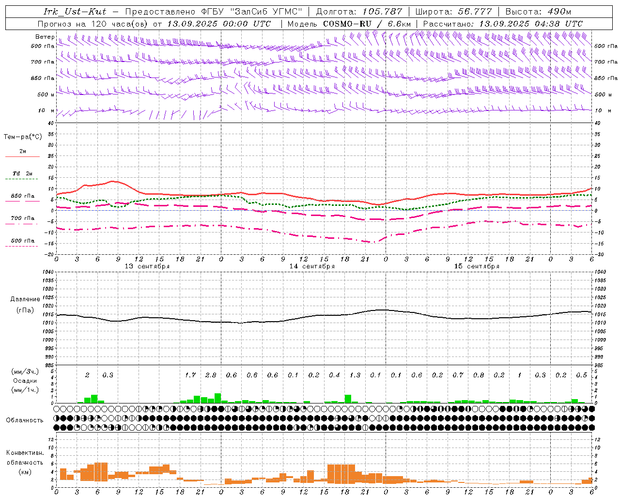Click the computed time "Рассчитано: 13.09.2025 04:38 UTC"
The width and height of the screenshot is (620, 496).
(503, 24)
